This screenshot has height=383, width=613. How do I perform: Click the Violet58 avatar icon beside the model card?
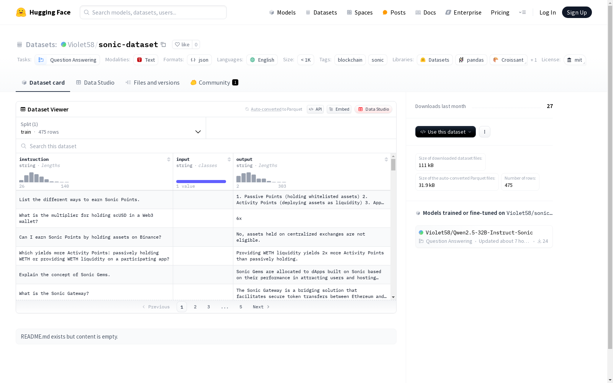421,232
